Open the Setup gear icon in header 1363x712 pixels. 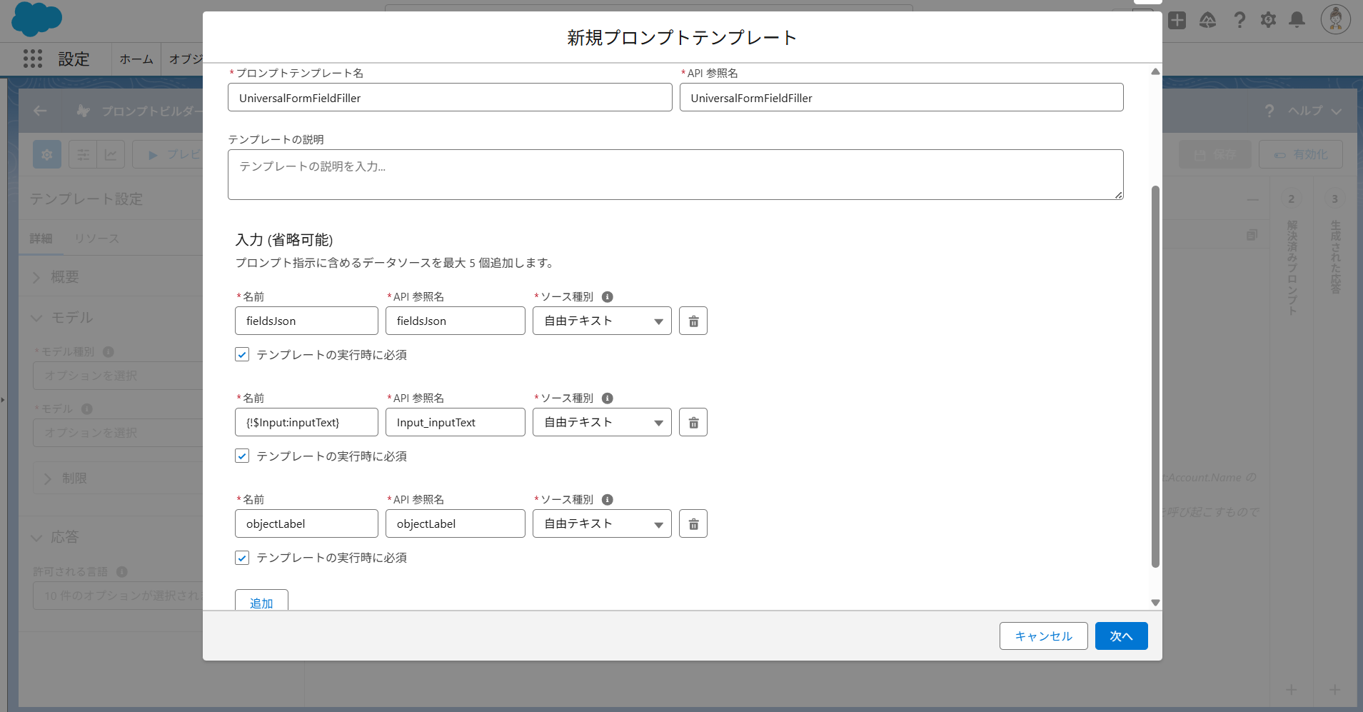(x=1269, y=21)
